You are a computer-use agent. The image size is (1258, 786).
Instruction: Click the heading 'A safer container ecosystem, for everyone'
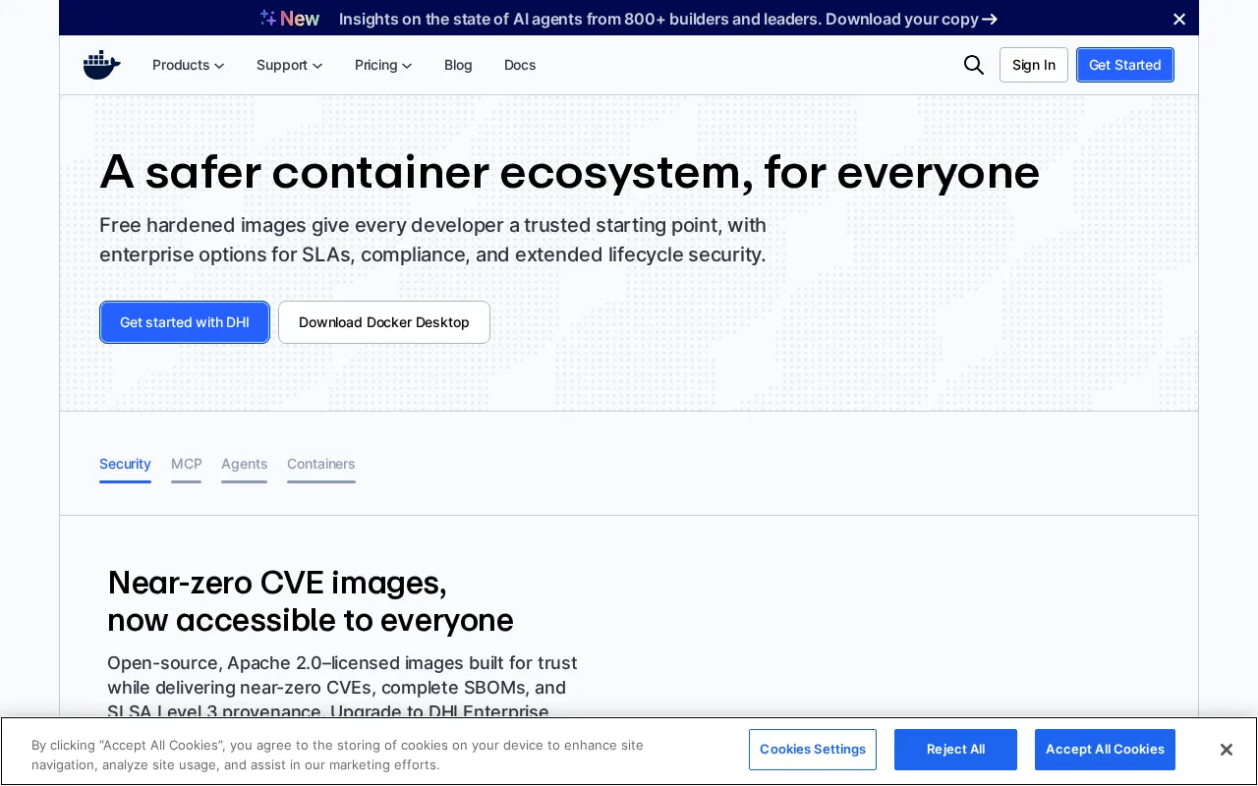(x=569, y=172)
